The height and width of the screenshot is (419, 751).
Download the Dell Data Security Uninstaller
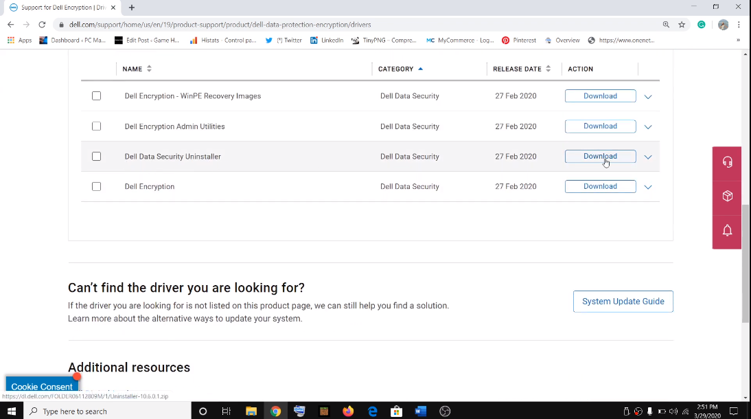(600, 157)
